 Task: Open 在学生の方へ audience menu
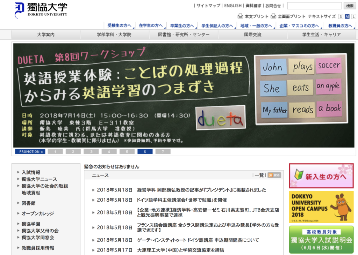[151, 25]
